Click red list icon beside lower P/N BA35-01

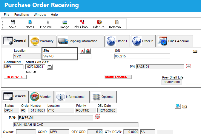pyautogui.click(x=97, y=116)
